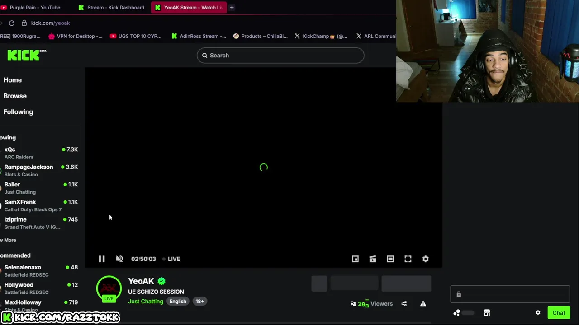Open VPN for Desktop bookmark
This screenshot has height=325, width=579.
pyautogui.click(x=75, y=36)
